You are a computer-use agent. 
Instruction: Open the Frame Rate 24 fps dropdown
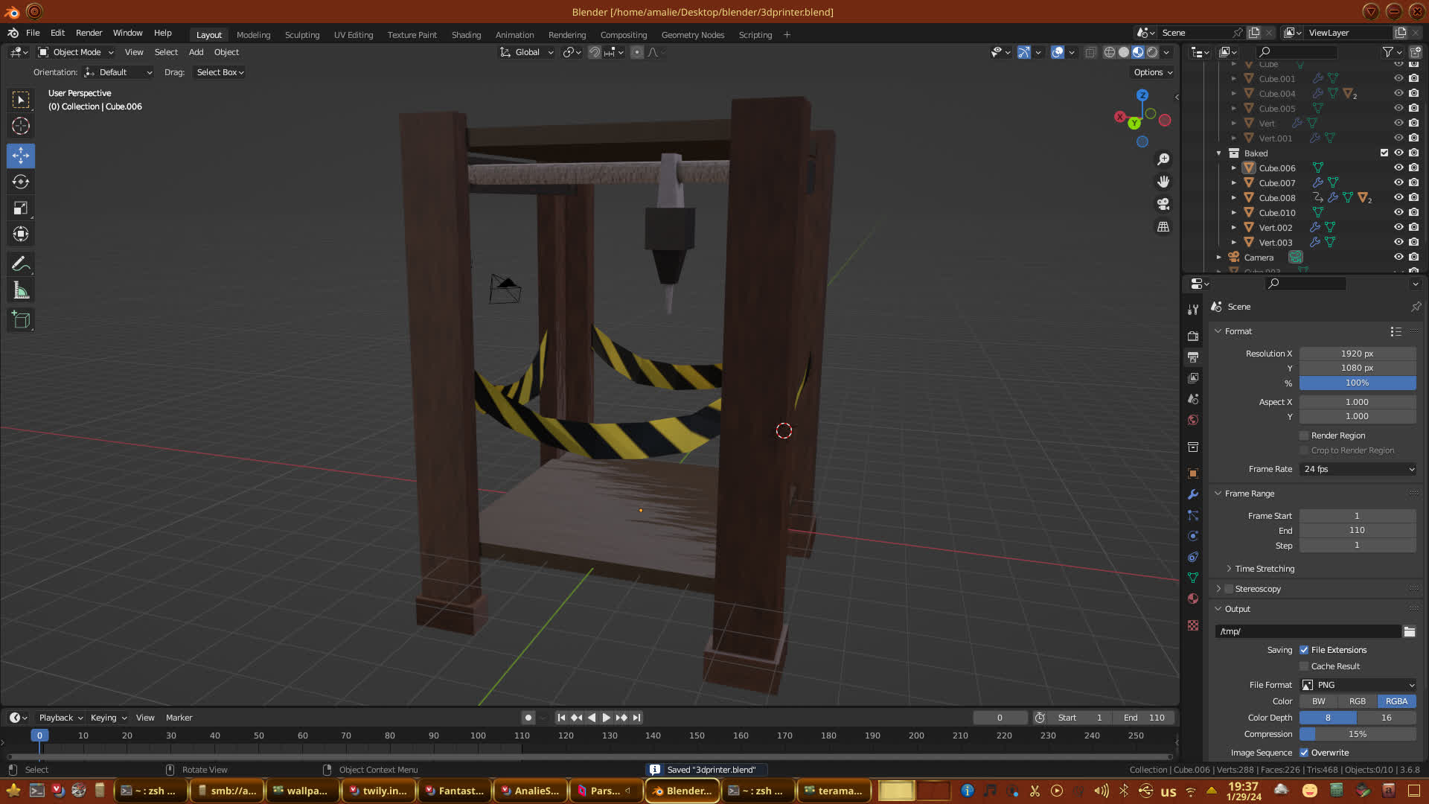[1358, 469]
